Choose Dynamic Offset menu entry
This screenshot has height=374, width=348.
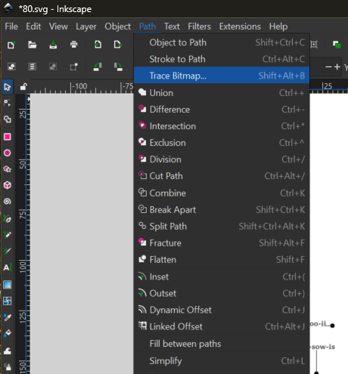pyautogui.click(x=222, y=310)
